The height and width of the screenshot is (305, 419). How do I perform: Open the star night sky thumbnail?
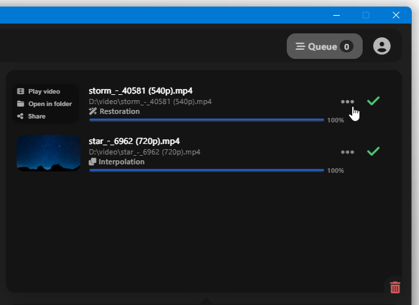[48, 152]
